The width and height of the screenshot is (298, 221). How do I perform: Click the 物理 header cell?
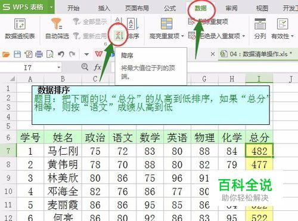click(204, 137)
